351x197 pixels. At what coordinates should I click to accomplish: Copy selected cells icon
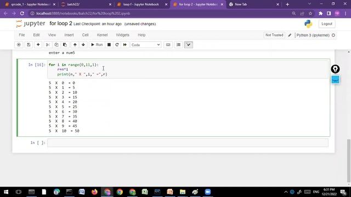(56, 45)
